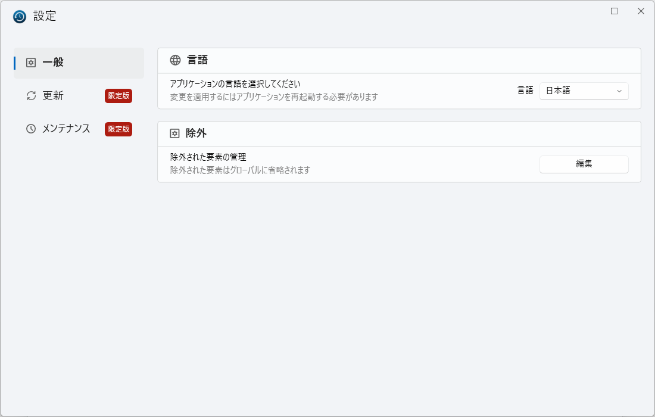Click the text 除外された要素の管理

pos(208,157)
